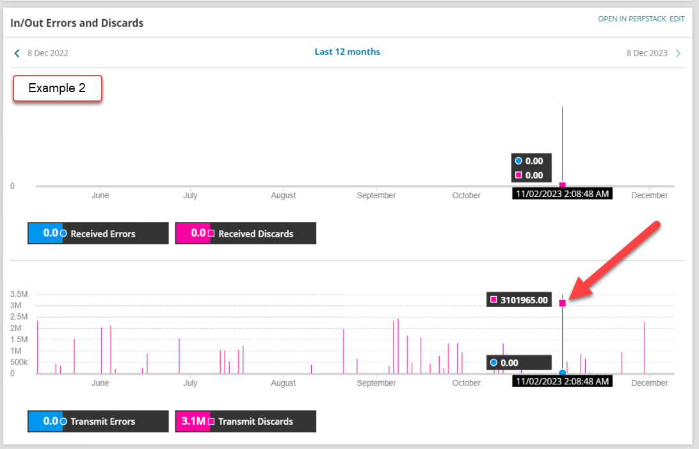This screenshot has height=449, width=699.
Task: Click the EDIT link
Action: click(677, 19)
